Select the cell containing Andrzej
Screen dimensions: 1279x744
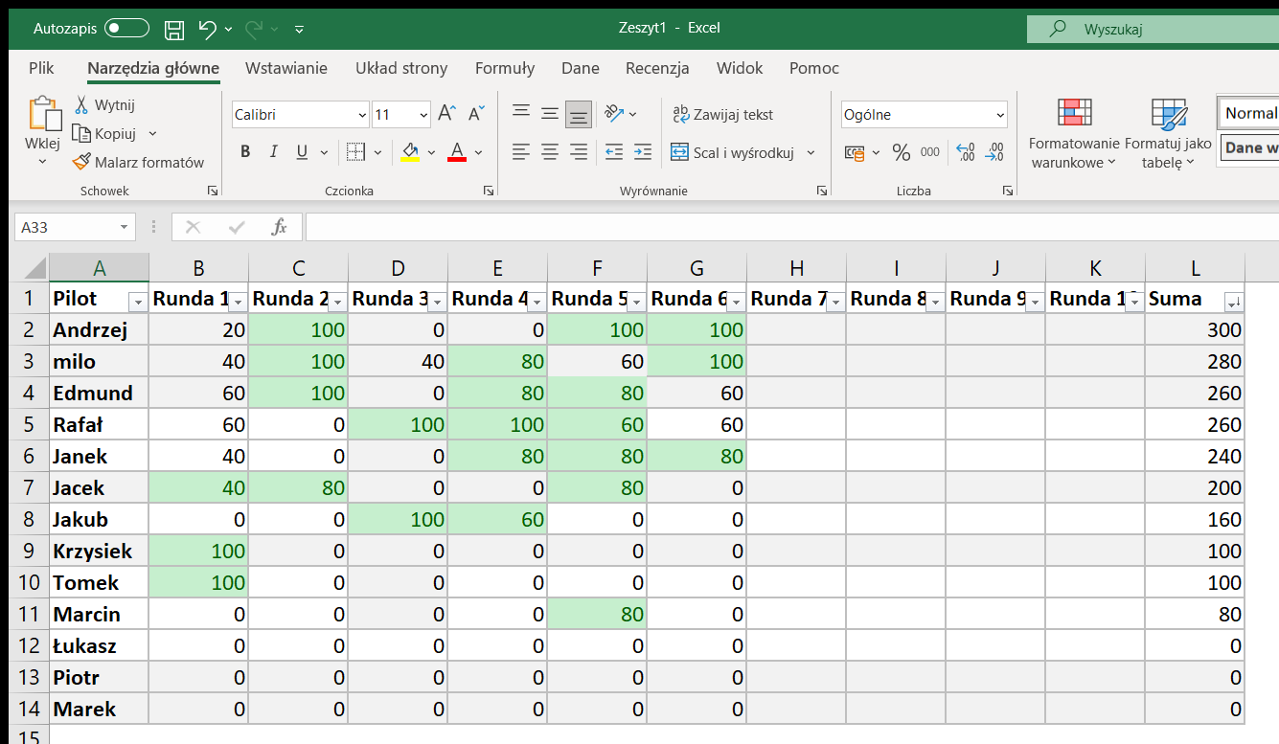(99, 330)
